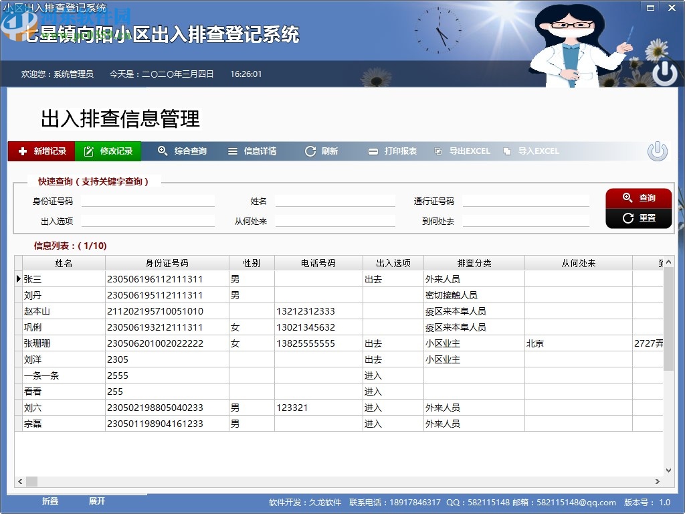
Task: Expand panel using 展开 at bottom
Action: point(97,501)
